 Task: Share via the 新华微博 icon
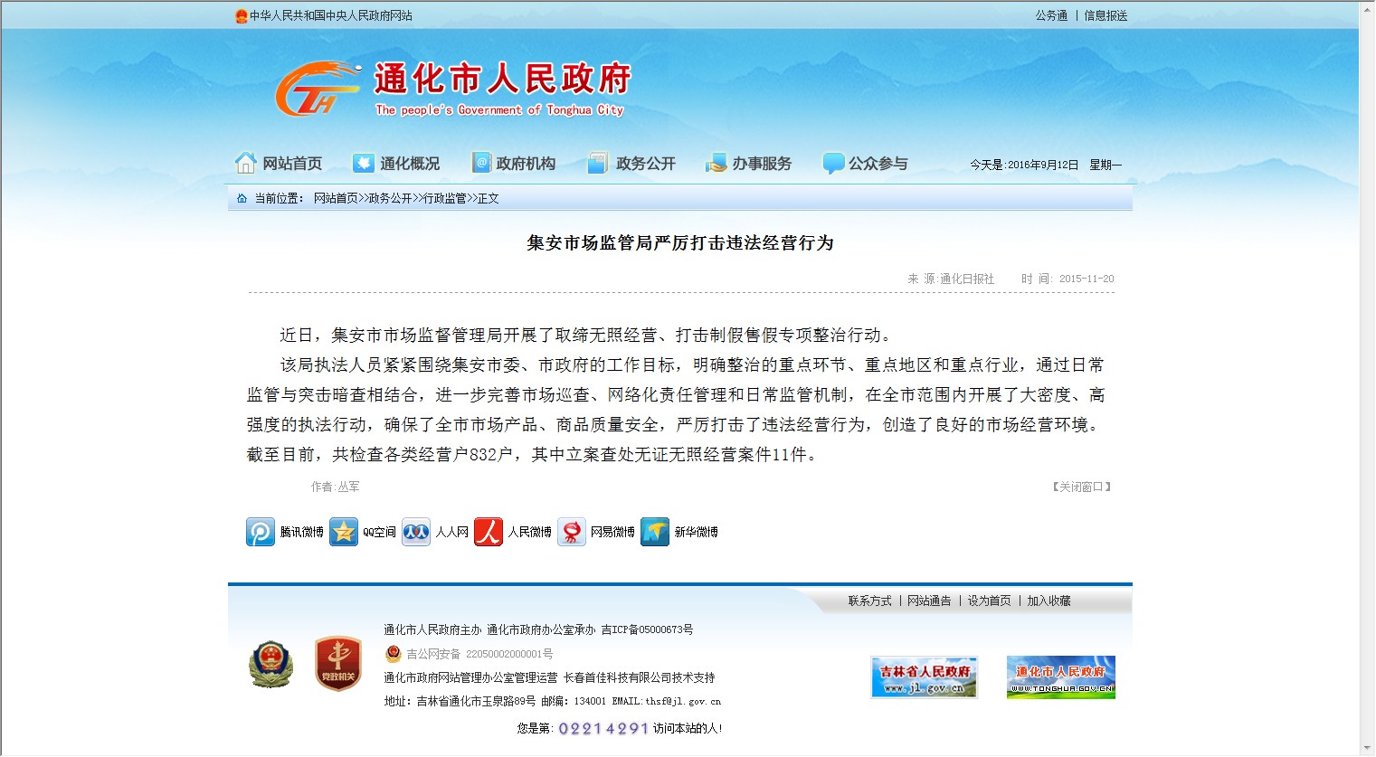coord(655,532)
